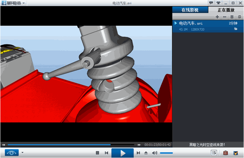Screen dimensions: 244x158
Task: Add file to playlist with plus icon
Action: (217, 17)
